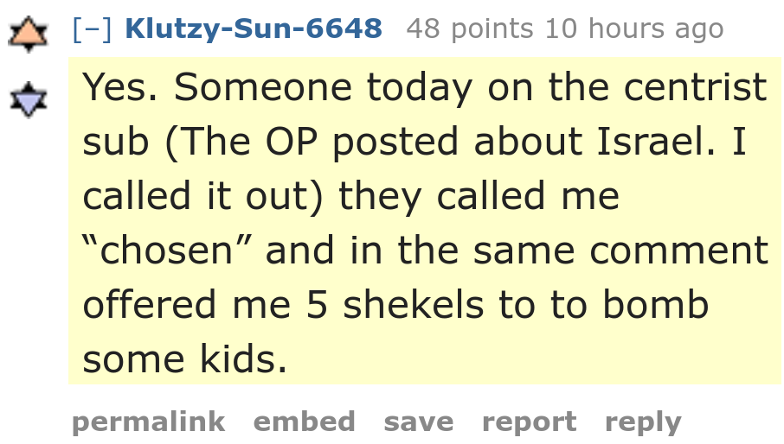Click the word shekels in the comment
784x444 pixels.
[414, 304]
